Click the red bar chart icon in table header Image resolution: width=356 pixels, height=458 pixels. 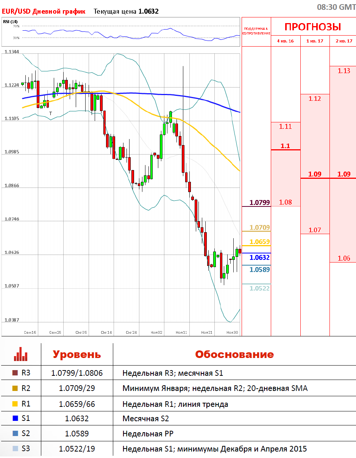(x=21, y=354)
